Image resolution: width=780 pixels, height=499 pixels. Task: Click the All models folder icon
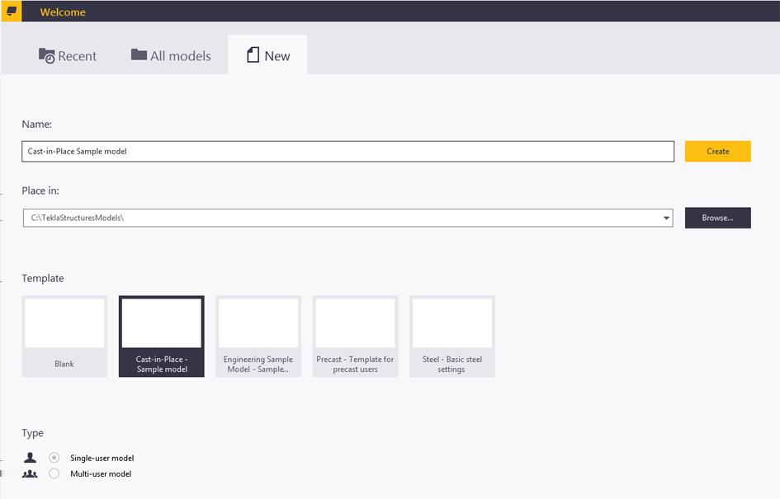139,54
